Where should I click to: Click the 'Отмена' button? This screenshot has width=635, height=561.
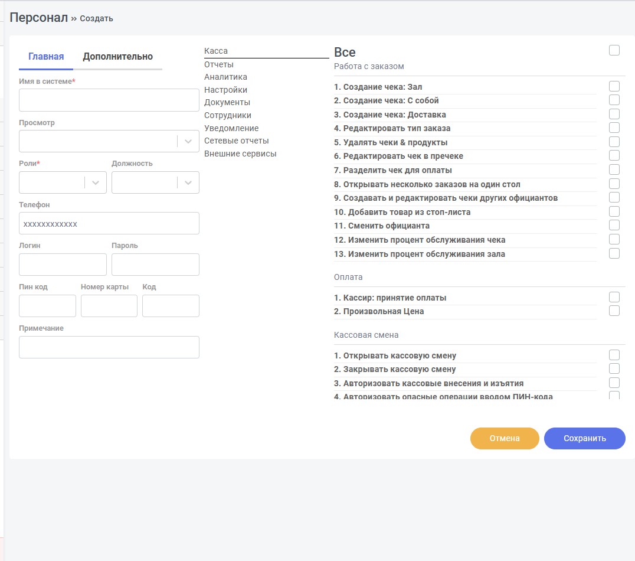[x=505, y=438]
